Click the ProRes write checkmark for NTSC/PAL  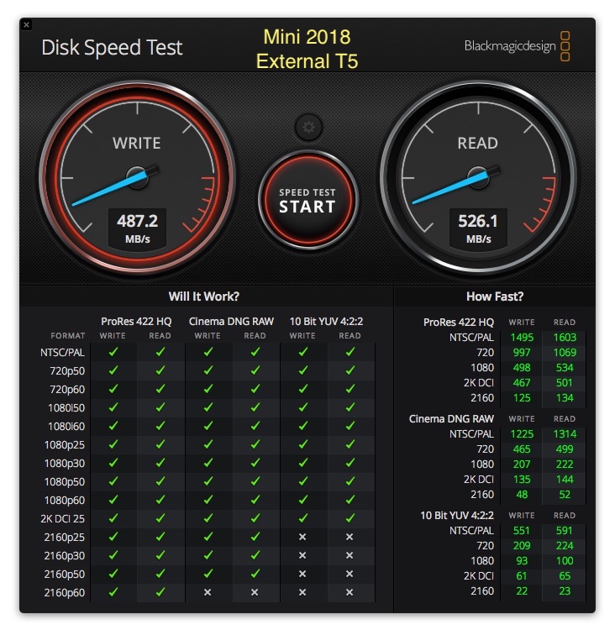[x=113, y=352]
